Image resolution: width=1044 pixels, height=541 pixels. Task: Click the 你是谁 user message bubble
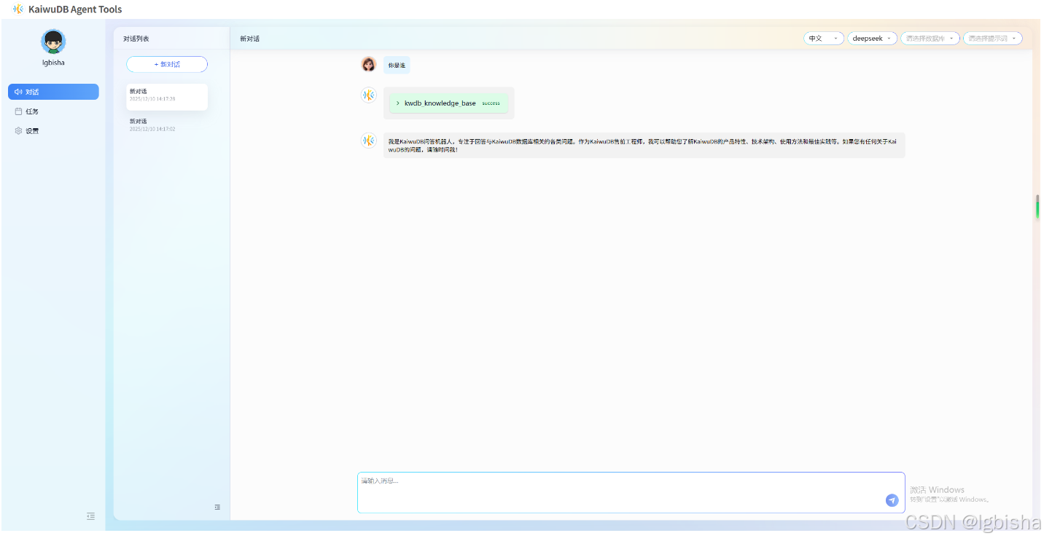pos(397,66)
